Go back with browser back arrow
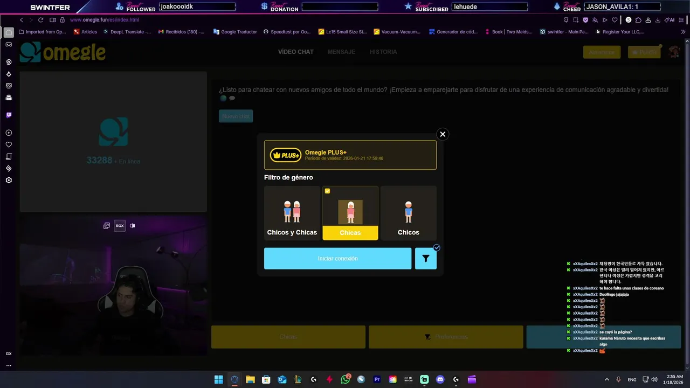 [x=22, y=20]
